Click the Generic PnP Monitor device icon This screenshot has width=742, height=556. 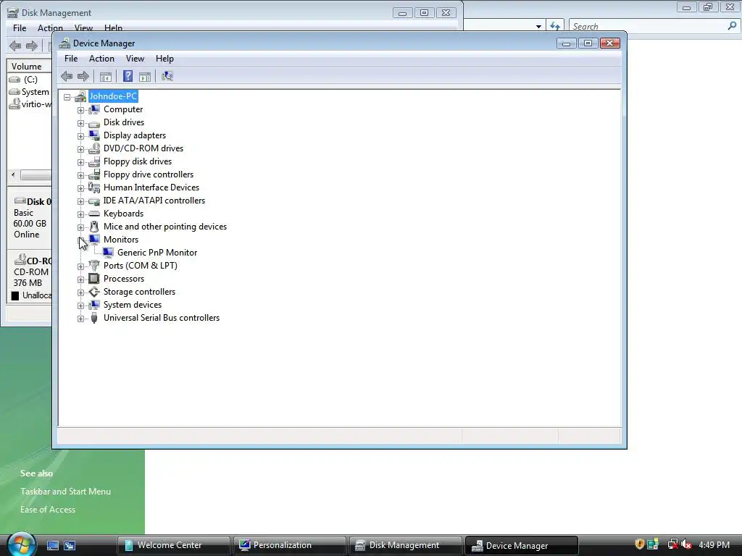(x=108, y=253)
